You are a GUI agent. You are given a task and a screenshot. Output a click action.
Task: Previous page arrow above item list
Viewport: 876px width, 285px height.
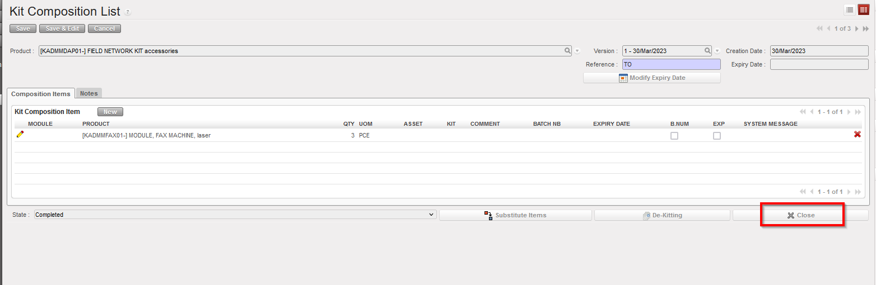pyautogui.click(x=812, y=112)
